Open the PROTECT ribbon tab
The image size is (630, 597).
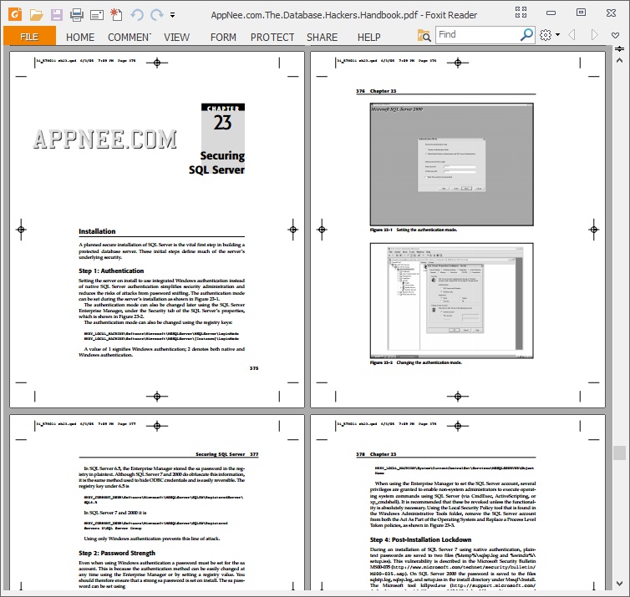(x=272, y=38)
